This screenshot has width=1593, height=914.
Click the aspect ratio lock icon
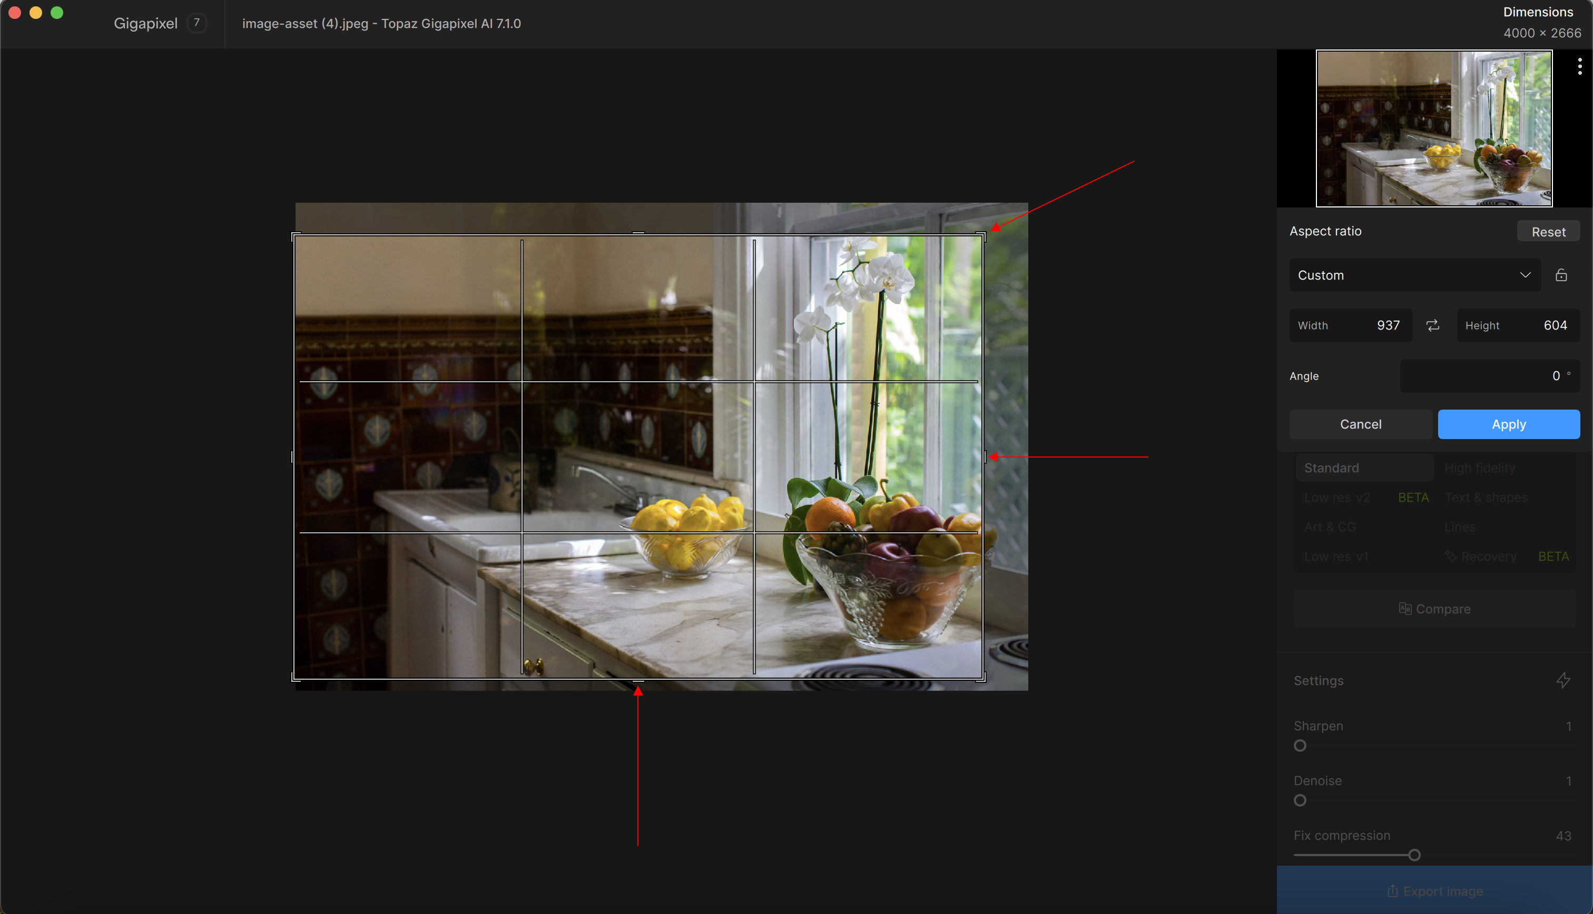pyautogui.click(x=1561, y=275)
